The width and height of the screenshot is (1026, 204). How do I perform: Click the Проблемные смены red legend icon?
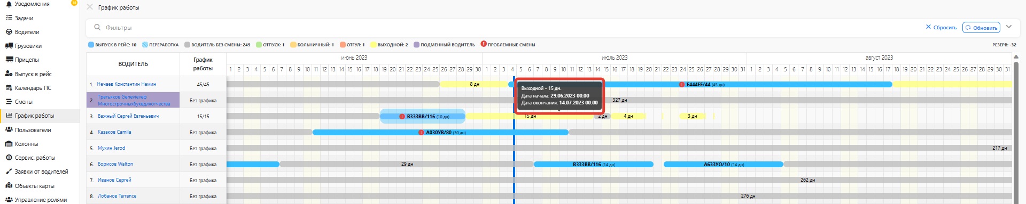click(x=483, y=44)
